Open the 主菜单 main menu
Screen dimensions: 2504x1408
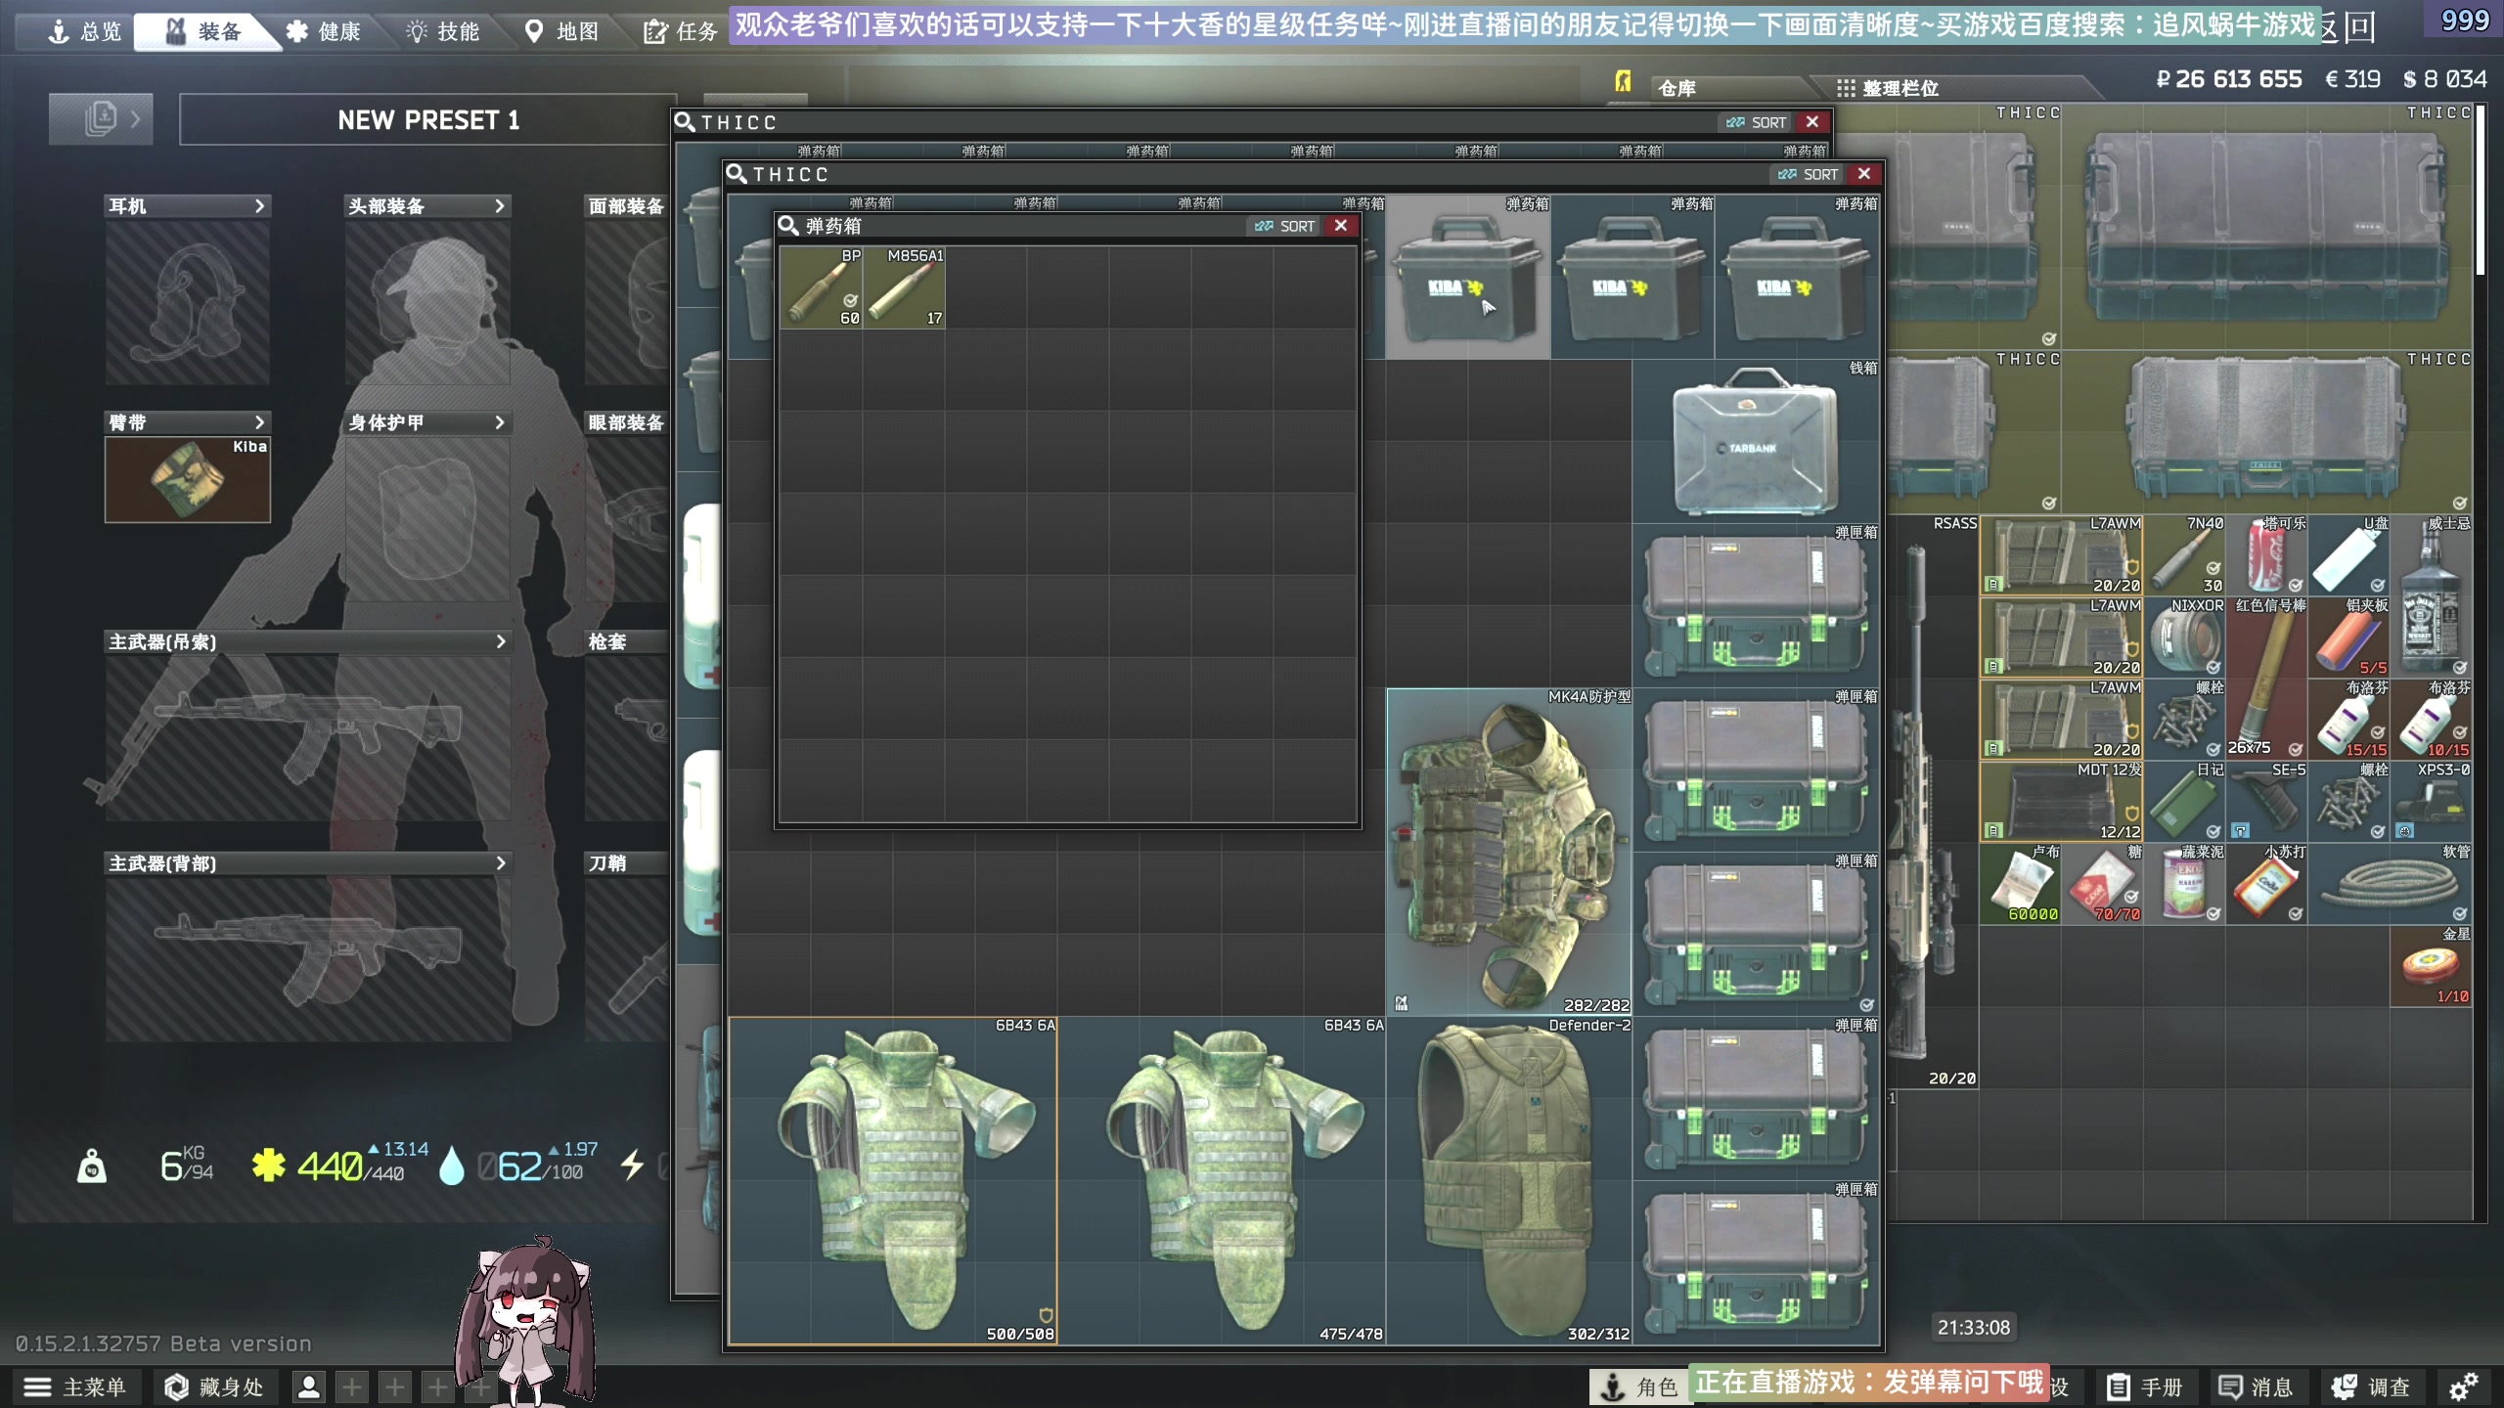pos(75,1386)
